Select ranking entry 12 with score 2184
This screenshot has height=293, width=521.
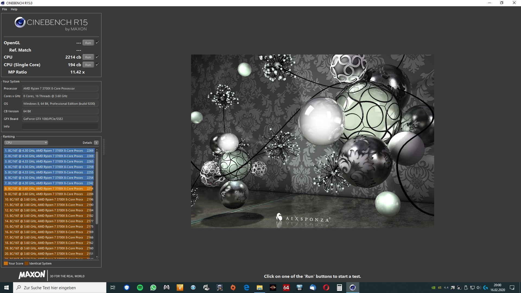point(49,210)
